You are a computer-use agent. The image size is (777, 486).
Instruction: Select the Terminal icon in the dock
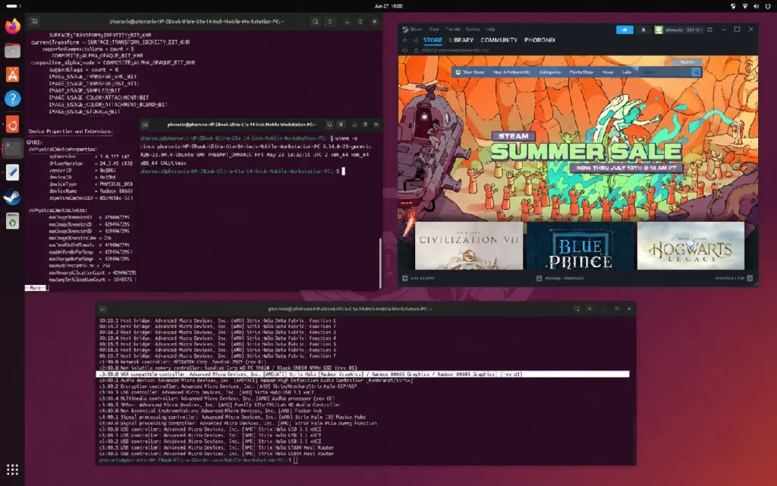pos(12,148)
